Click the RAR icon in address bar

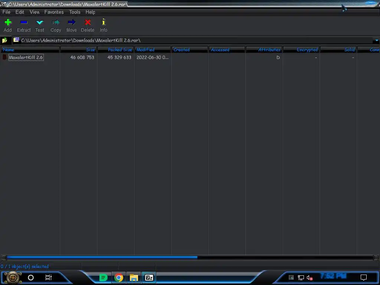16,40
